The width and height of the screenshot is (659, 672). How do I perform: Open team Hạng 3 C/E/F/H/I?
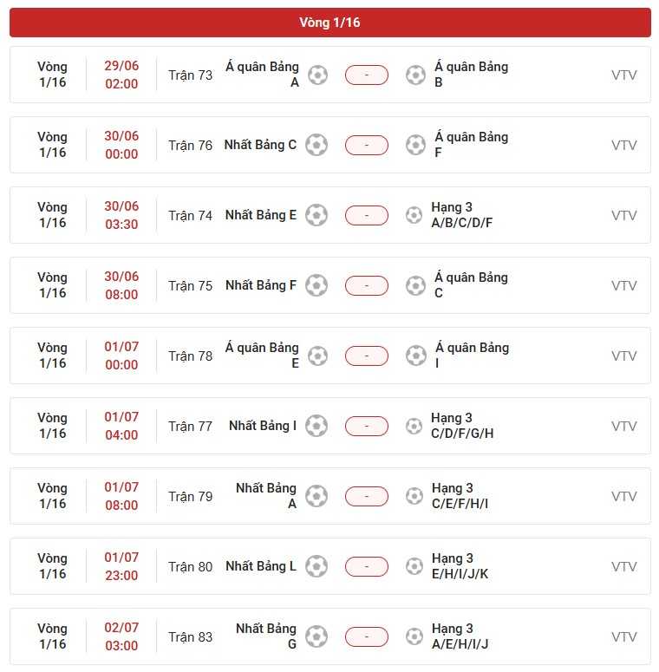click(x=460, y=496)
